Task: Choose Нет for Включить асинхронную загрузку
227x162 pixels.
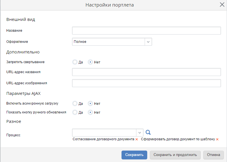Action: click(x=90, y=103)
